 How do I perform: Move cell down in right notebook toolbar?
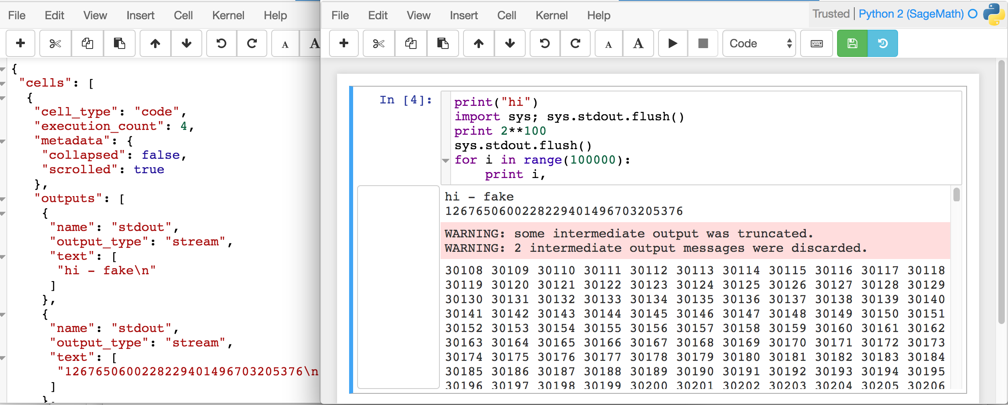510,43
